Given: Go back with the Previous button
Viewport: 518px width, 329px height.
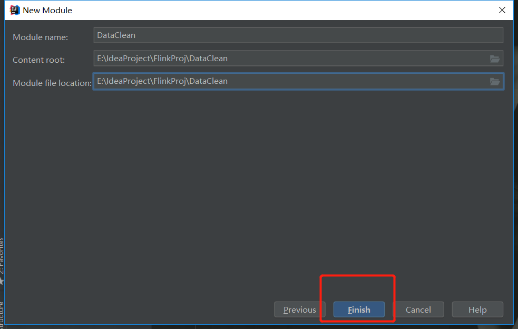Looking at the screenshot, I should 300,309.
